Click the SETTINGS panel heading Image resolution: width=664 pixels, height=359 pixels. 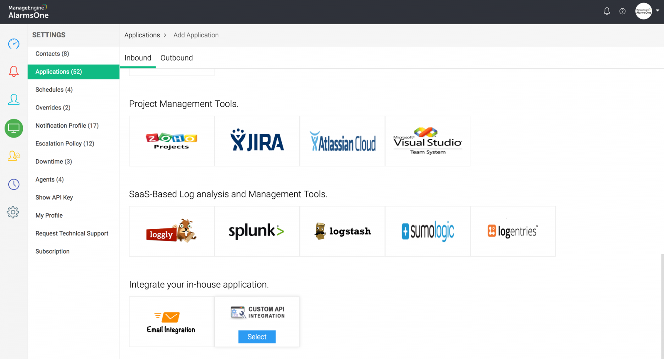pos(49,35)
